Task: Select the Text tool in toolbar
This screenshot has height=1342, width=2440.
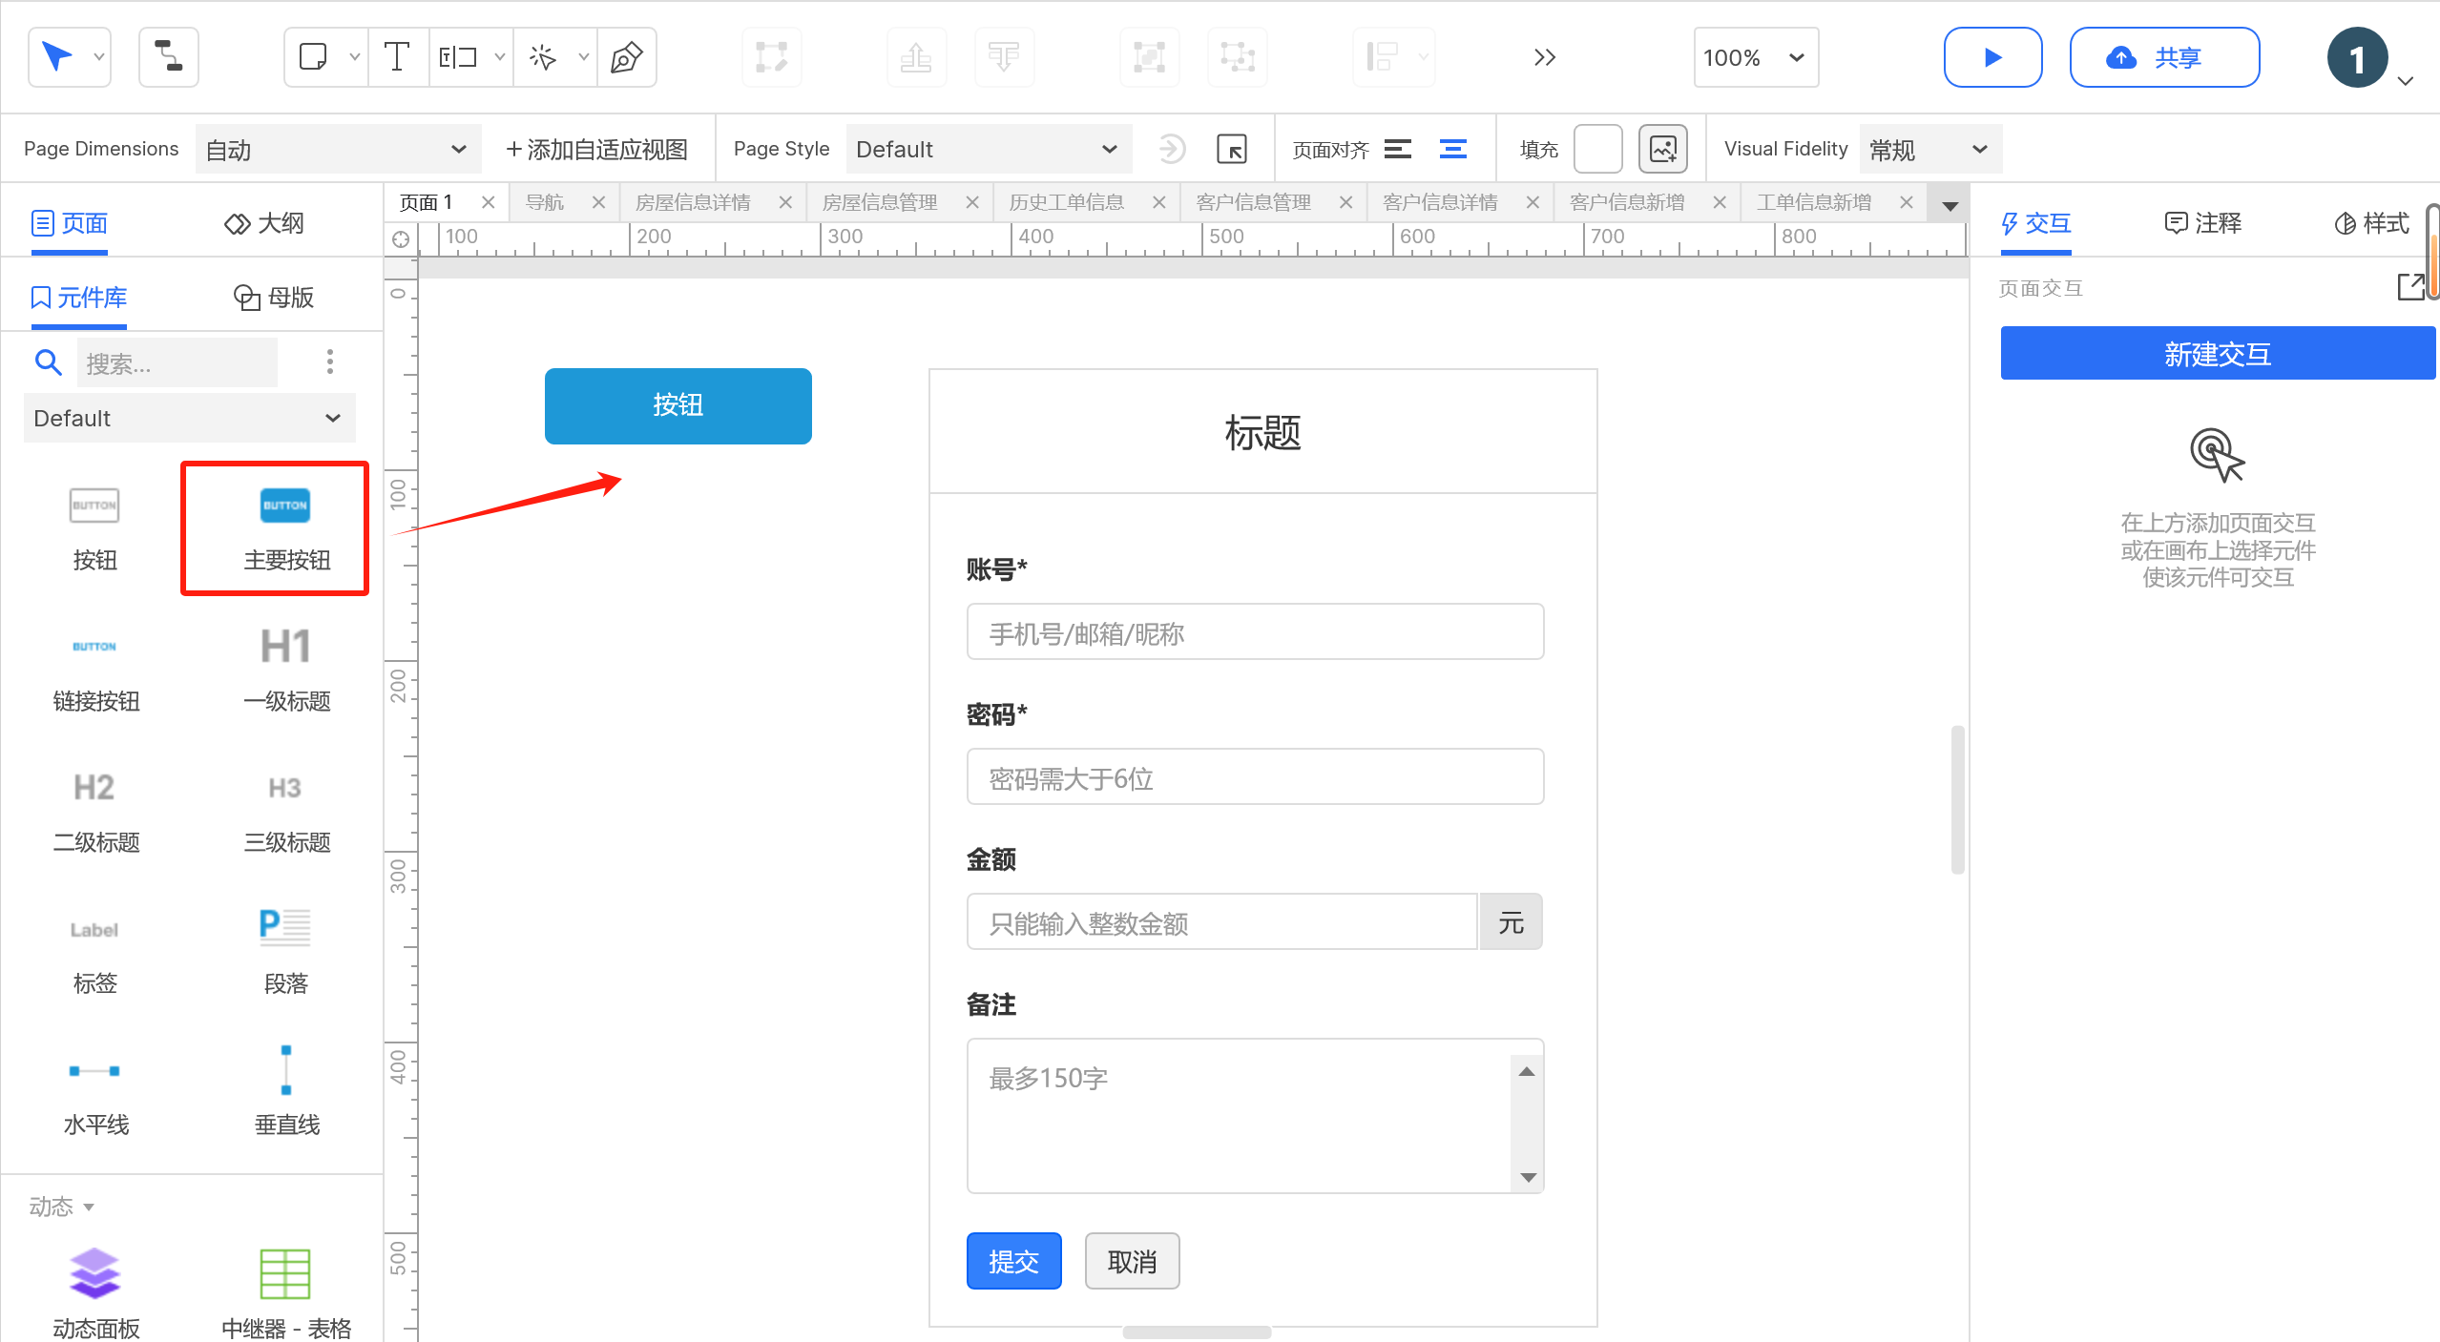Action: tap(397, 57)
